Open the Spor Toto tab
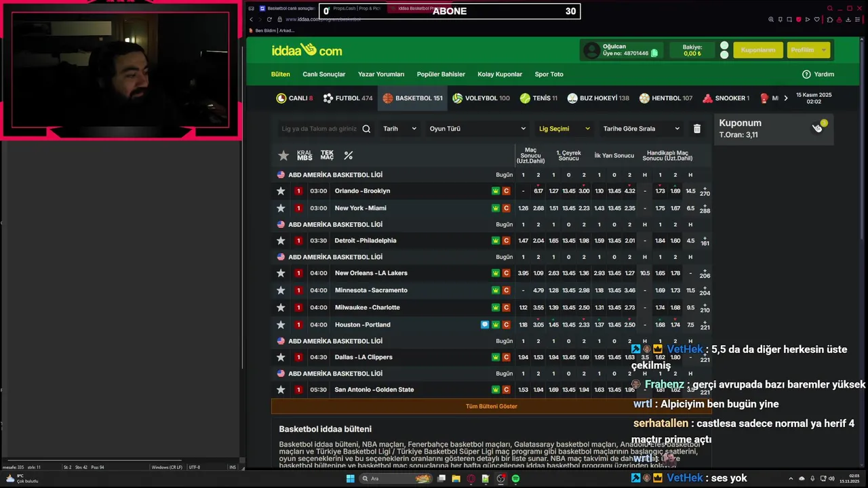 click(x=549, y=75)
